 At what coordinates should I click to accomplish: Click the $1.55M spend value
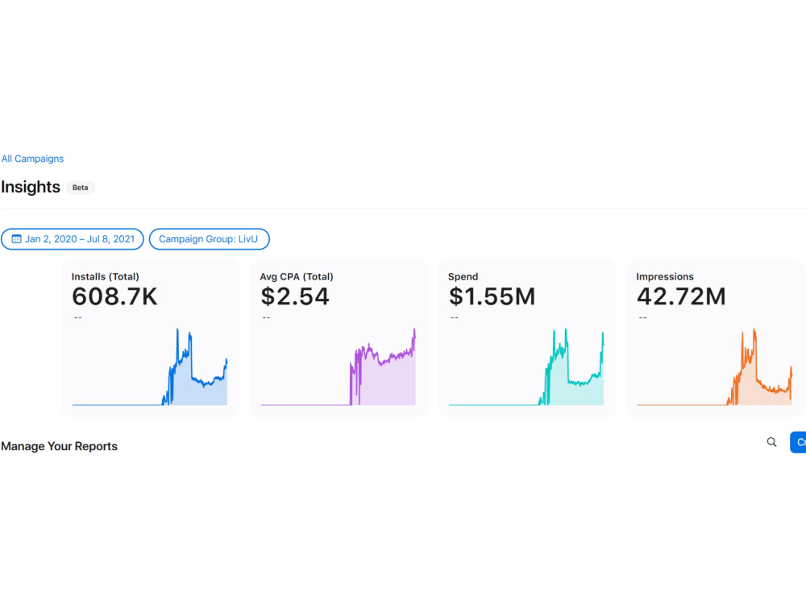(492, 296)
